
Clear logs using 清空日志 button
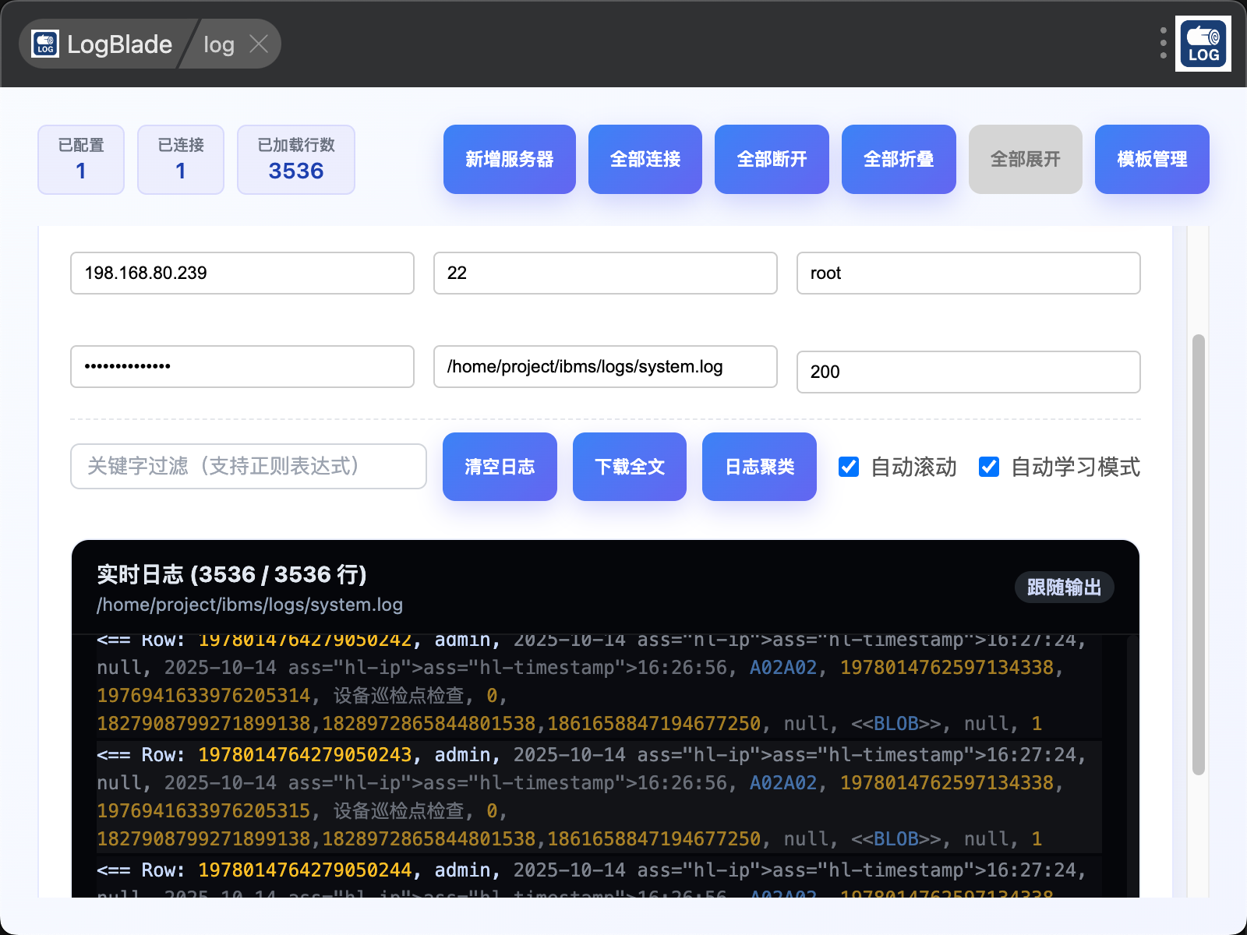pos(500,467)
